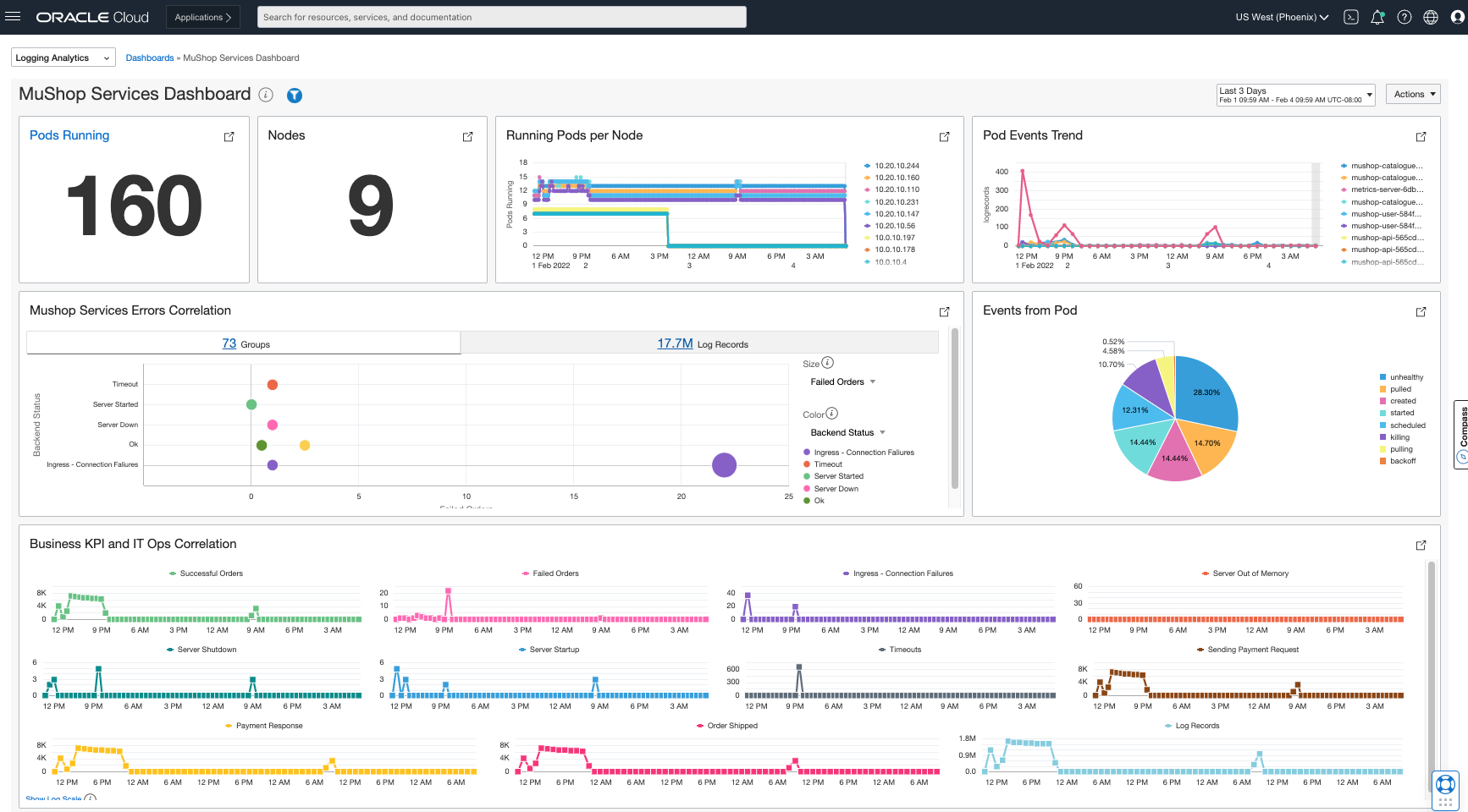Screen dimensions: 1468x812
Task: Open the Logging Analytics service dropdown
Action: pos(63,58)
